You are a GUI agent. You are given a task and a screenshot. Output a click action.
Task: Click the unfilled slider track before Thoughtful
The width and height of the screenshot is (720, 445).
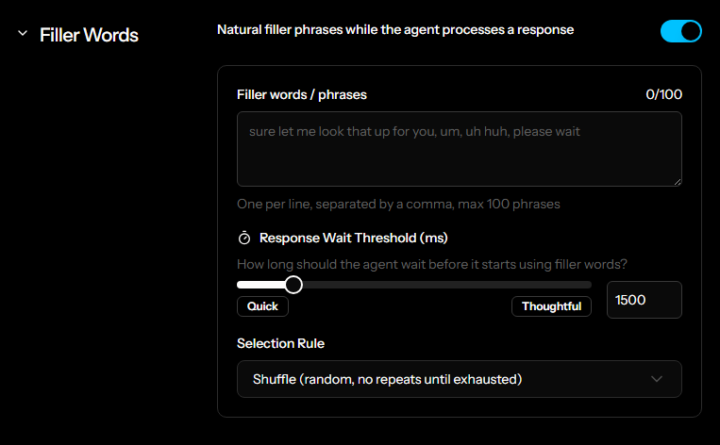point(444,285)
